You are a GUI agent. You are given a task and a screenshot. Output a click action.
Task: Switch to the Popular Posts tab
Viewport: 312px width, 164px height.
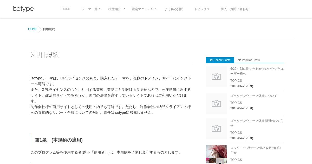[249, 60]
